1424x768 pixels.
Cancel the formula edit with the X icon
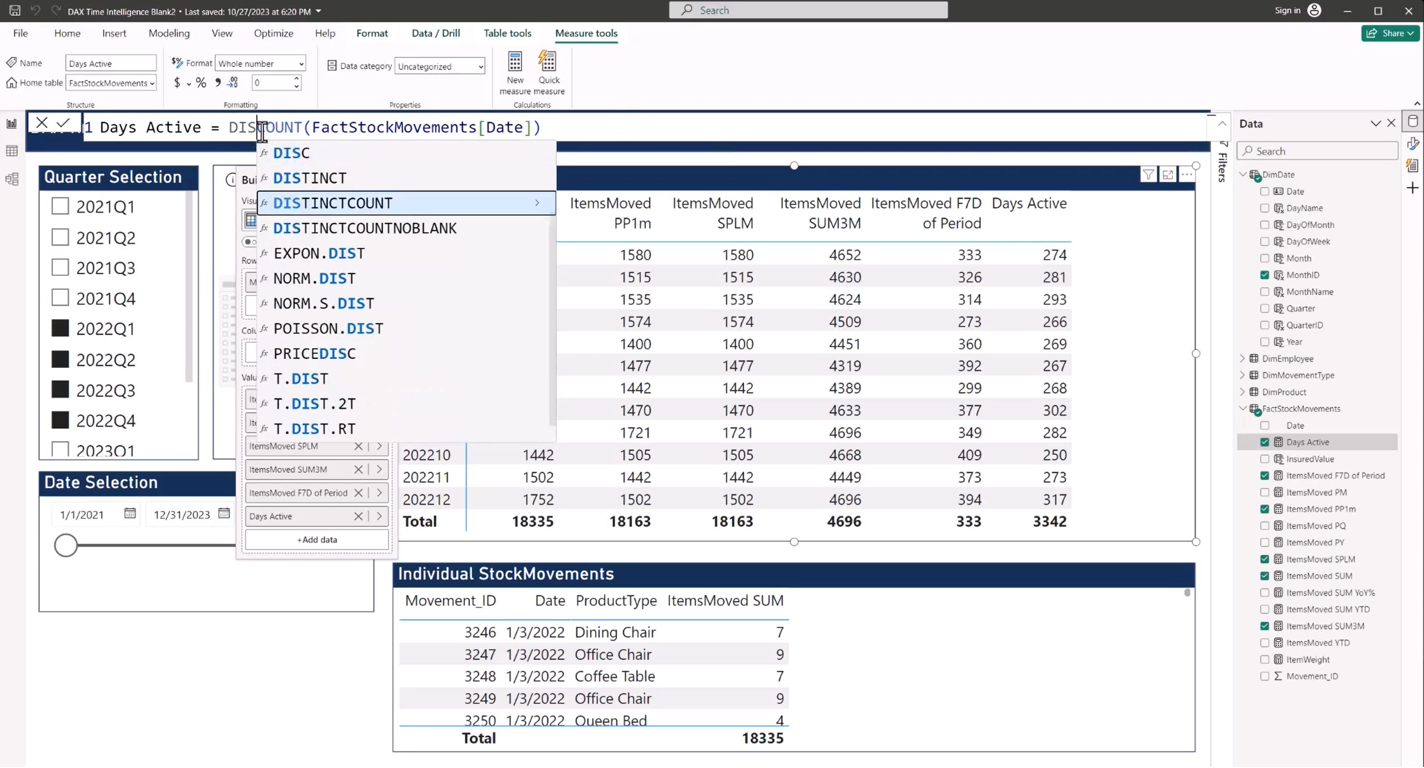point(42,123)
